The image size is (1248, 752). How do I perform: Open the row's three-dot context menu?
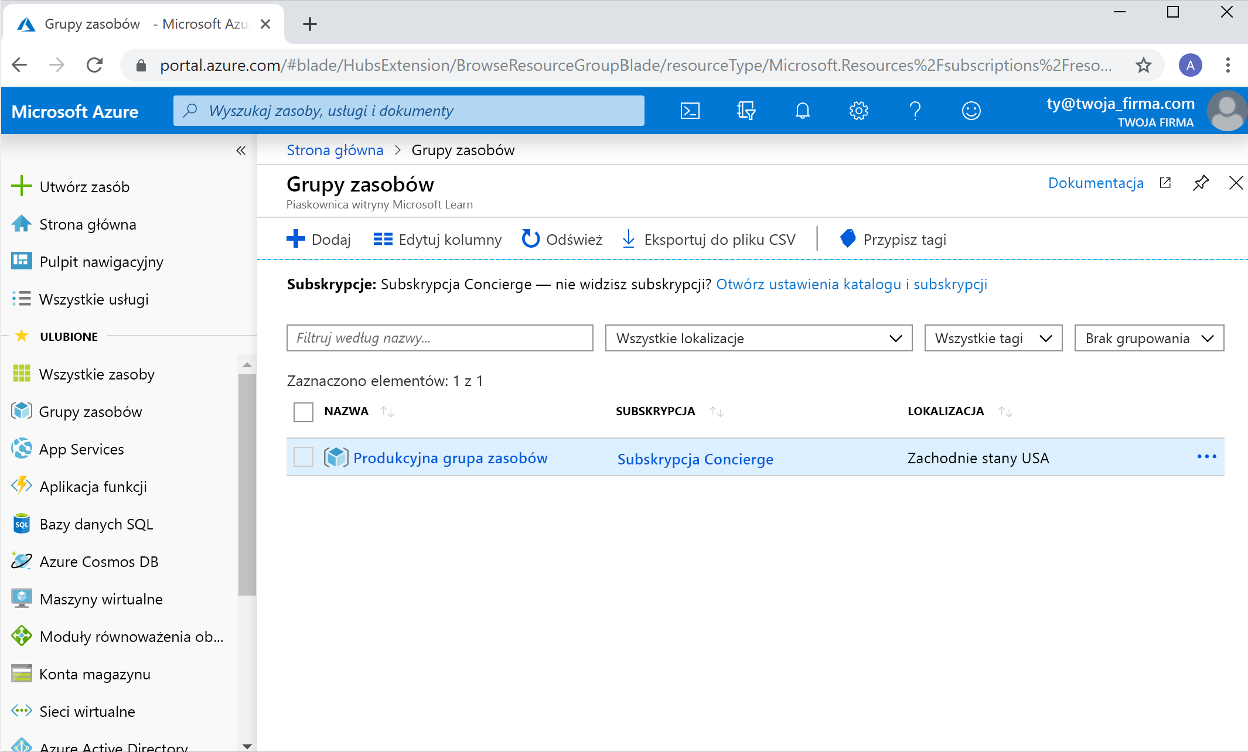1206,456
